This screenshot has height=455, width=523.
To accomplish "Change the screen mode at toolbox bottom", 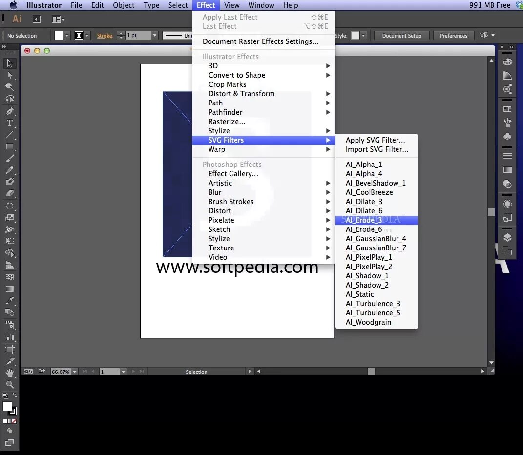I will [10, 443].
